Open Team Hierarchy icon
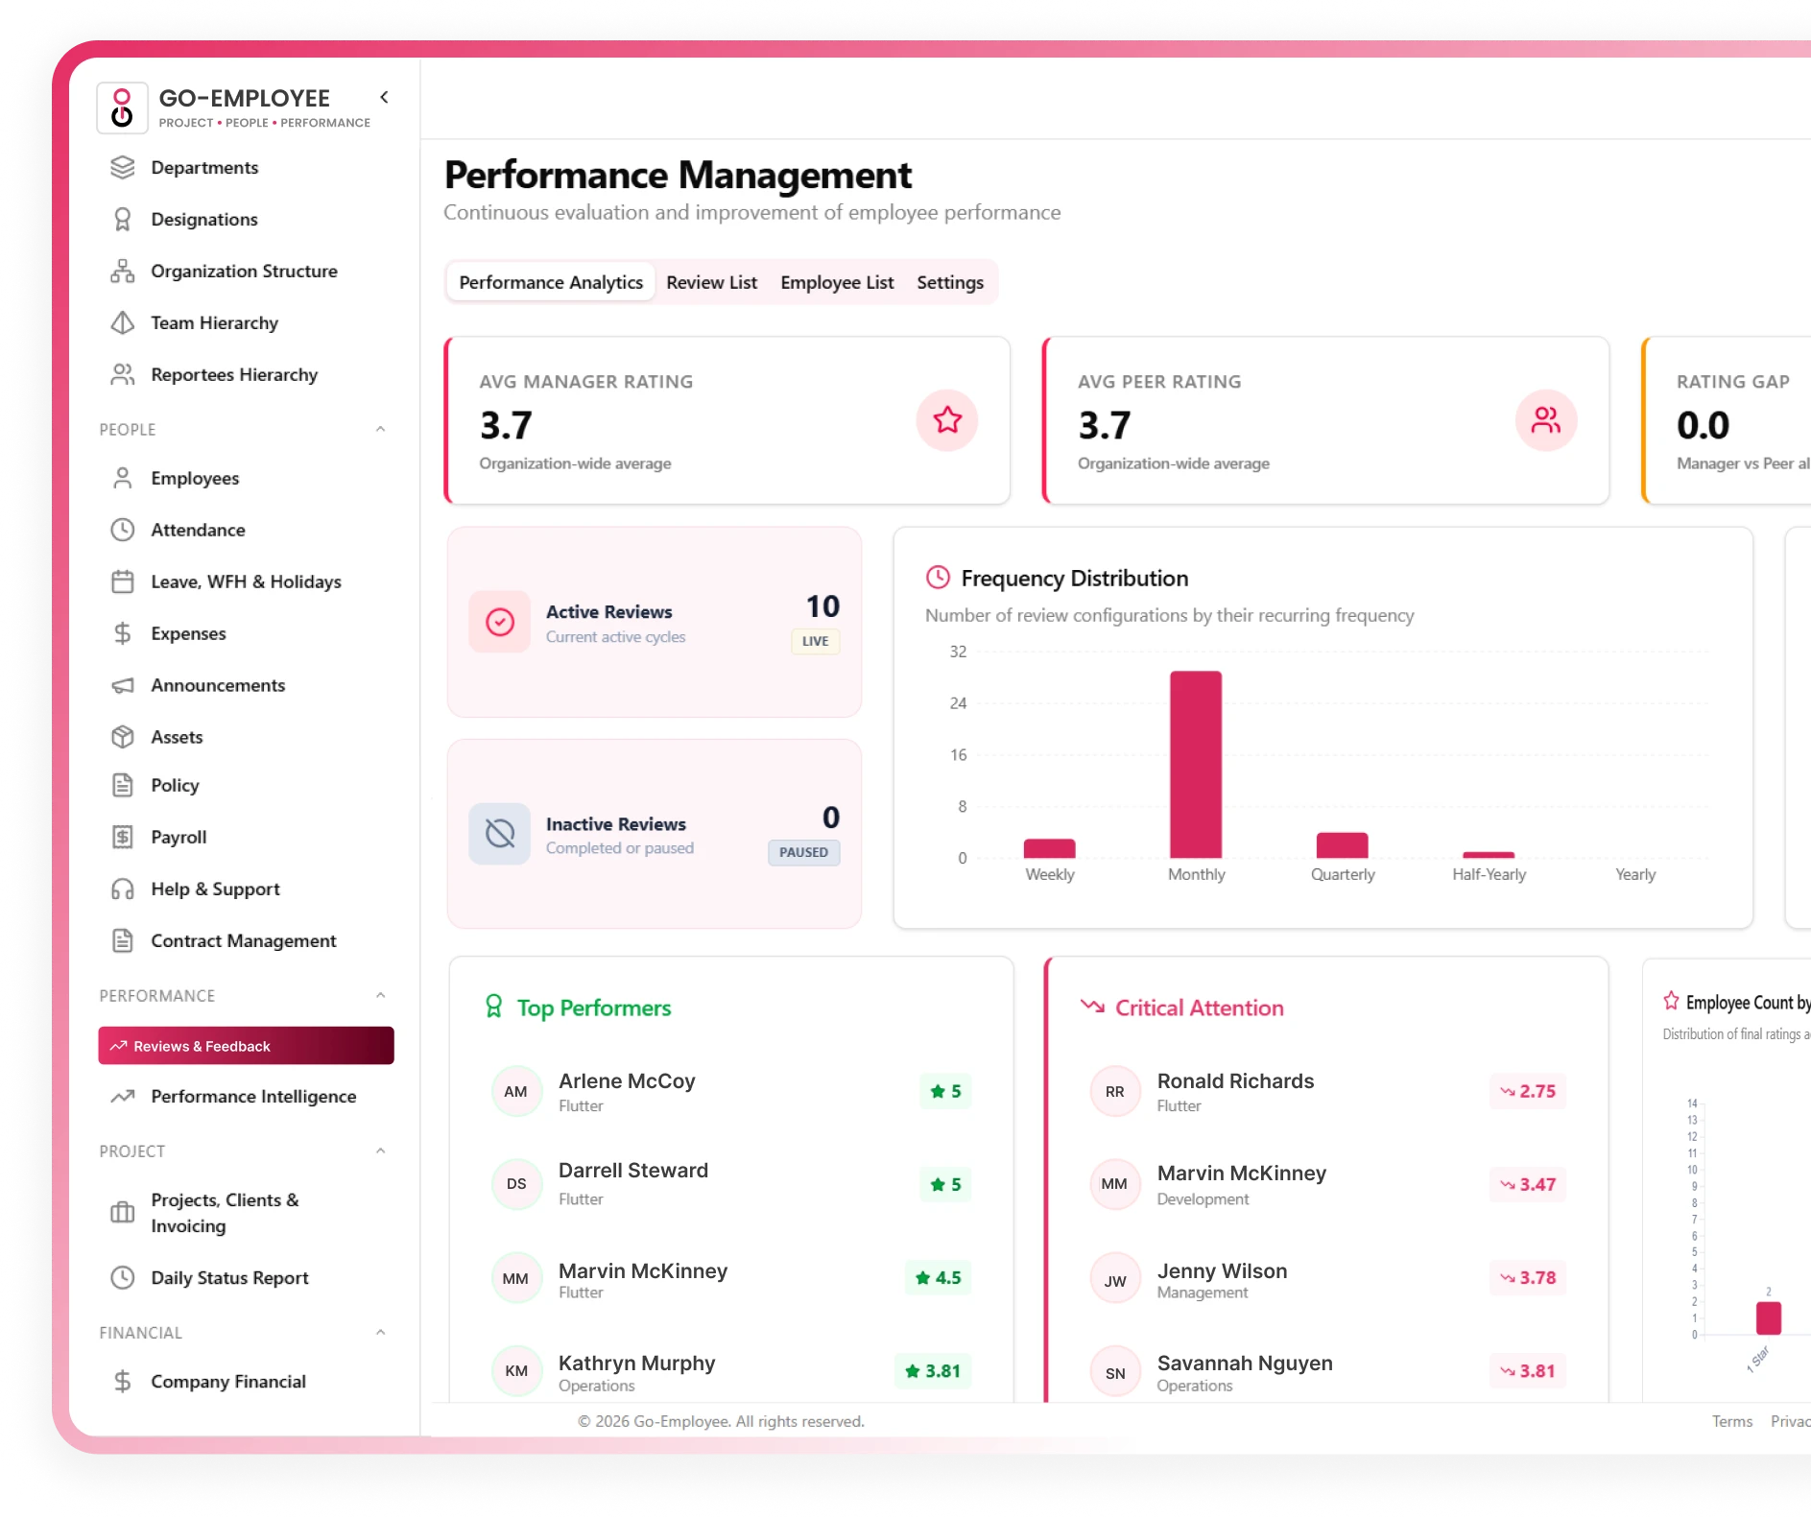This screenshot has width=1811, height=1518. pyautogui.click(x=122, y=323)
